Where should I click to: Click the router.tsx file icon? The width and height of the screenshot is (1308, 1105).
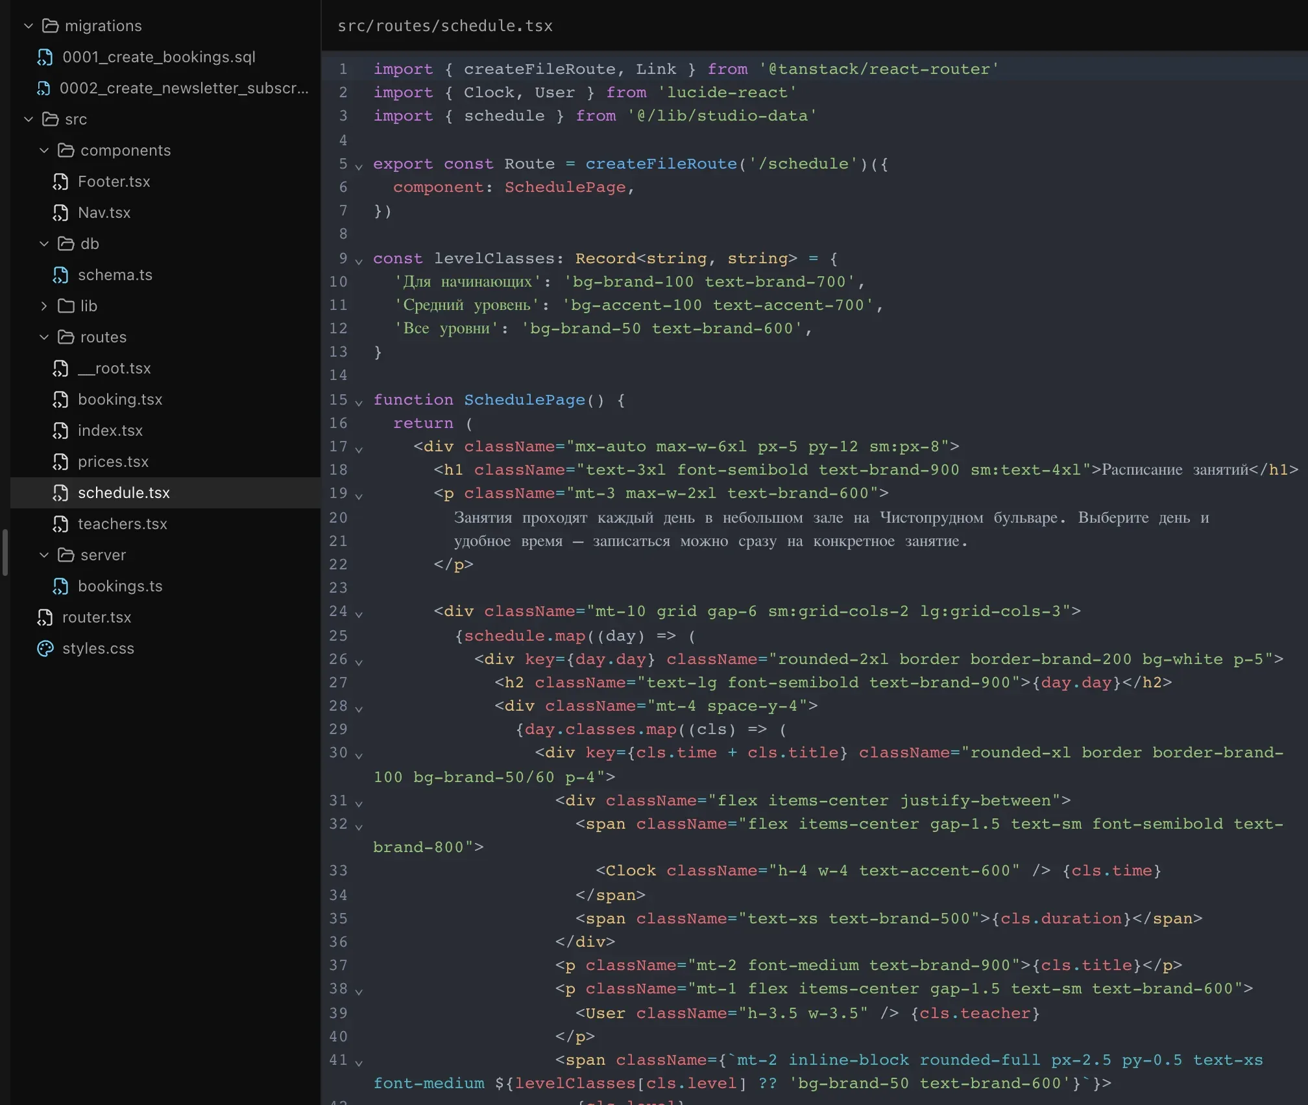pyautogui.click(x=45, y=617)
